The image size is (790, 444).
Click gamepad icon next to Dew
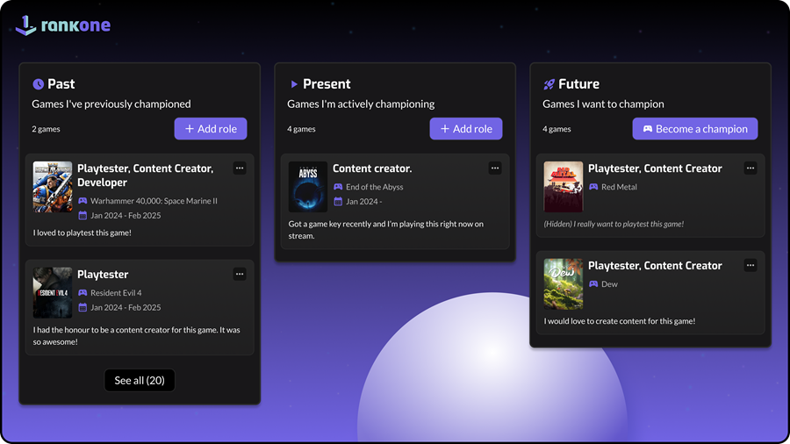(x=593, y=284)
